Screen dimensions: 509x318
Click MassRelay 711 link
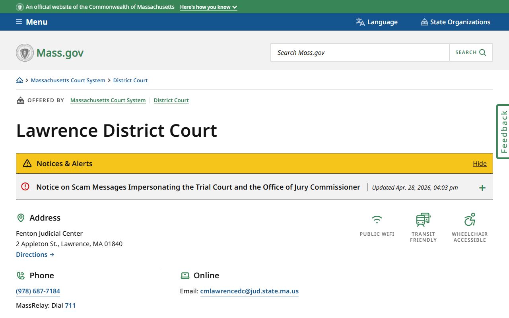coord(70,305)
